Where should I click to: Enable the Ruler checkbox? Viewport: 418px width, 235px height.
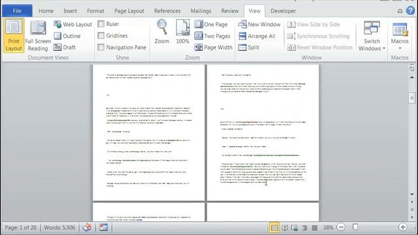tap(101, 24)
